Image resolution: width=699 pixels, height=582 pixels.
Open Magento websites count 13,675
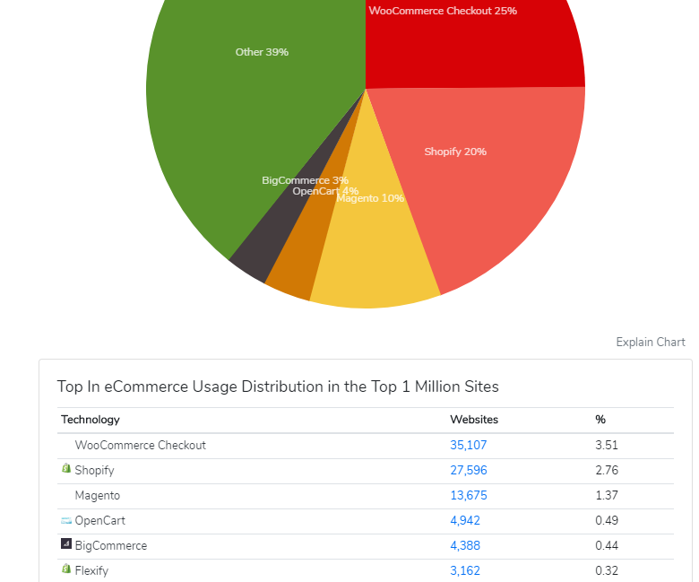[x=468, y=496]
